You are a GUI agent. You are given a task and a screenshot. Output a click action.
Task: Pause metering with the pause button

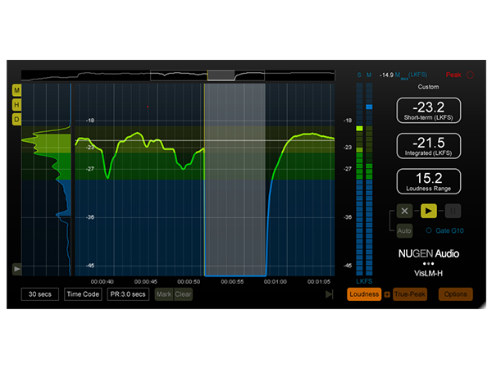(453, 211)
